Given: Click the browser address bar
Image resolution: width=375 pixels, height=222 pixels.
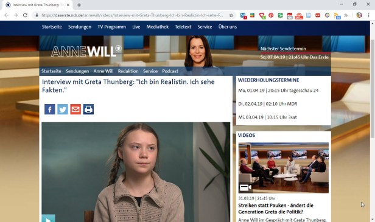Looking at the screenshot, I should point(131,15).
